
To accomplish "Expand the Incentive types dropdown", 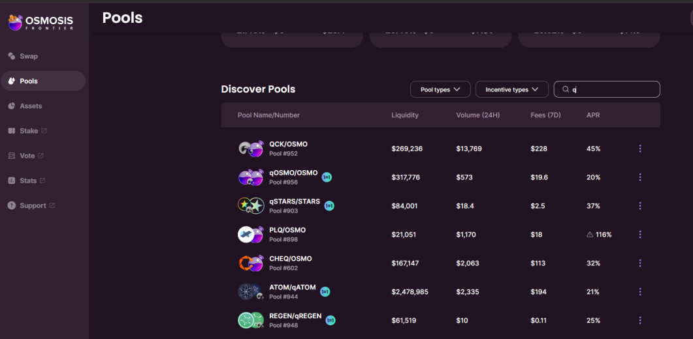I will (512, 89).
